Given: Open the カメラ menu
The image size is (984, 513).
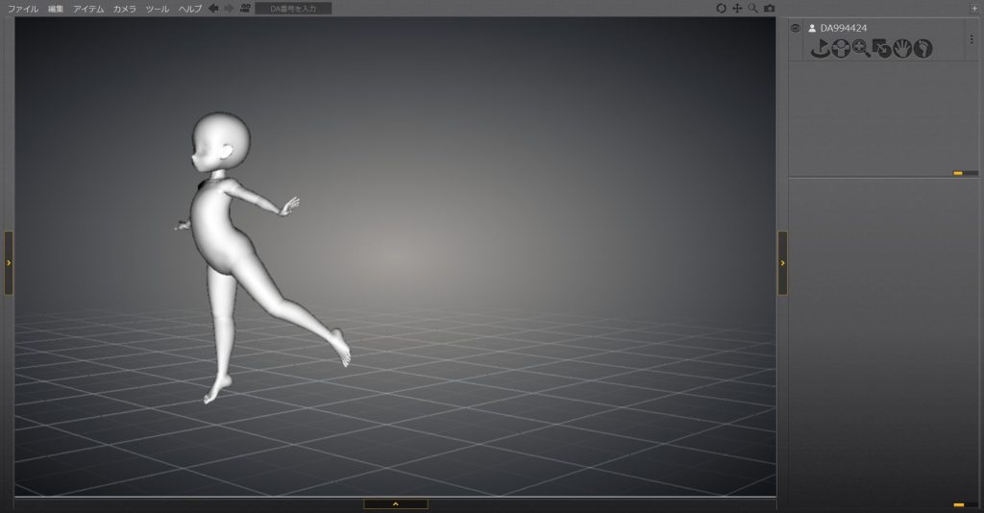Looking at the screenshot, I should (124, 9).
